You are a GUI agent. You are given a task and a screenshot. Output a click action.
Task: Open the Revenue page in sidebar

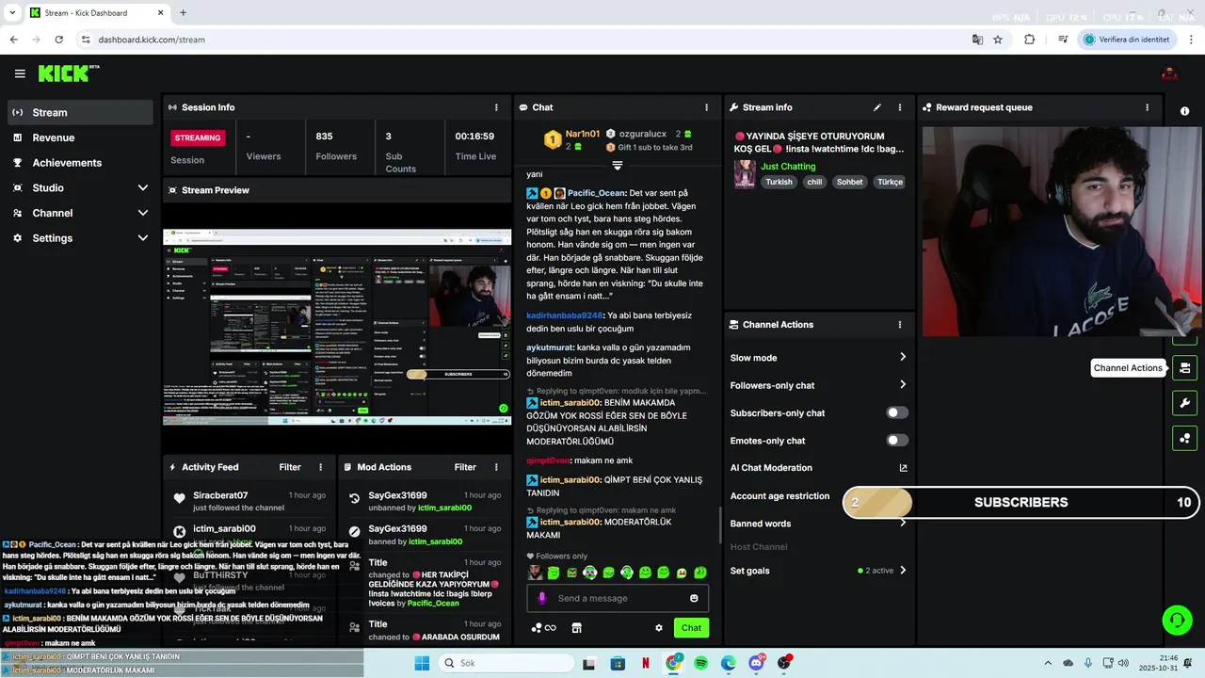(x=80, y=137)
